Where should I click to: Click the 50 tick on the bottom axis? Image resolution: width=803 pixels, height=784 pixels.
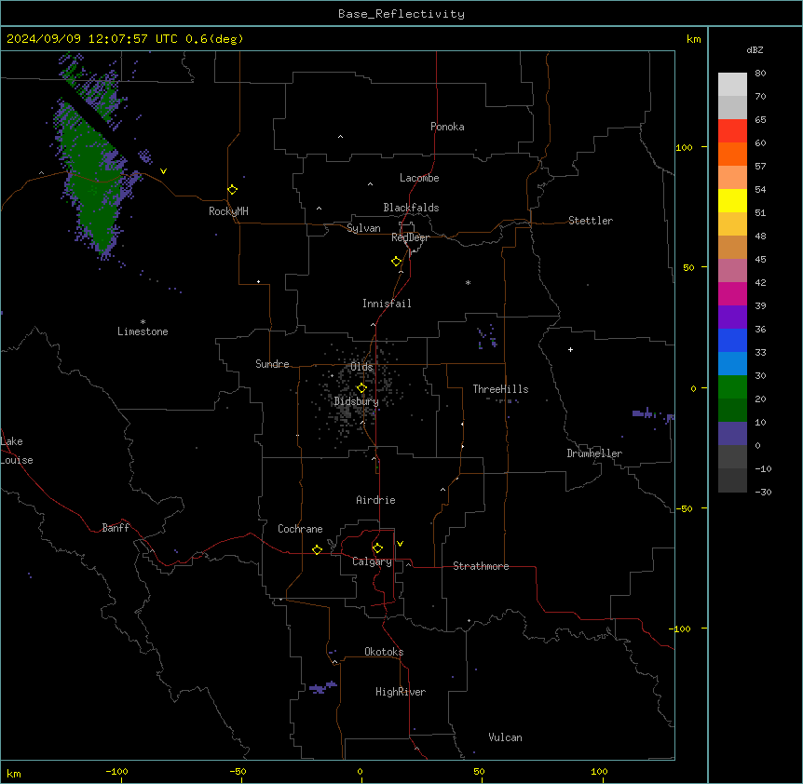click(479, 771)
